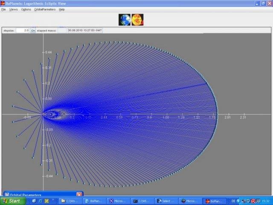The width and height of the screenshot is (273, 205).
Task: Close the Orbital Parameters panel
Action: [x=79, y=195]
